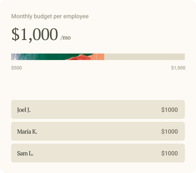Image resolution: width=196 pixels, height=173 pixels.
Task: Click the blue-gray start of the budget slider
Action: [x=14, y=57]
